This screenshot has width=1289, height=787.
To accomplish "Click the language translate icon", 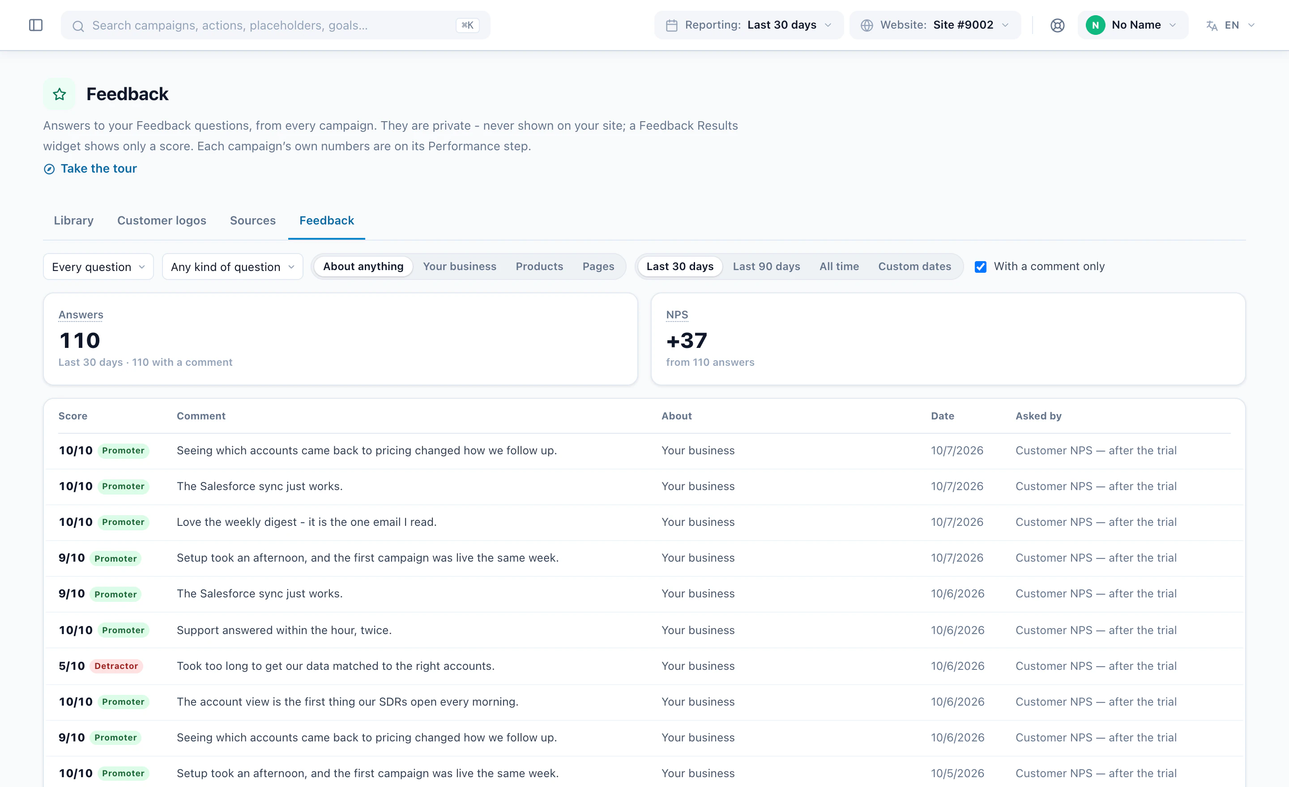I will pos(1212,25).
